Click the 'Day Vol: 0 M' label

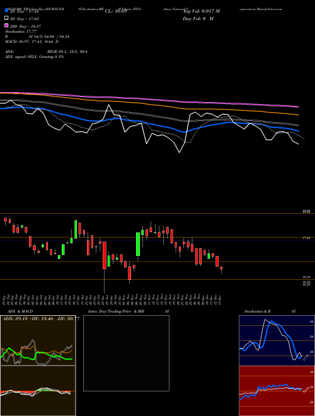(198, 19)
